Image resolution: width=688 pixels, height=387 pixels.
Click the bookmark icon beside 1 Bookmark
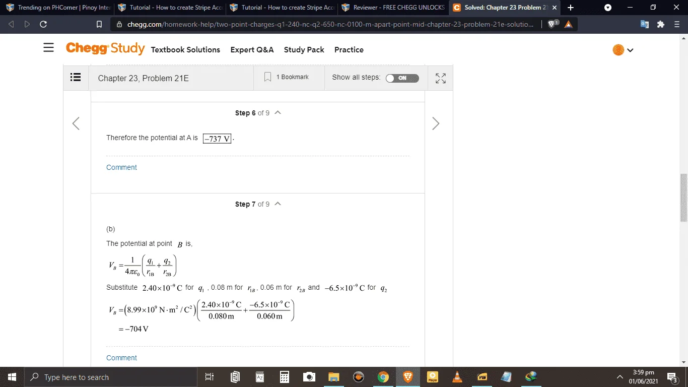click(268, 77)
